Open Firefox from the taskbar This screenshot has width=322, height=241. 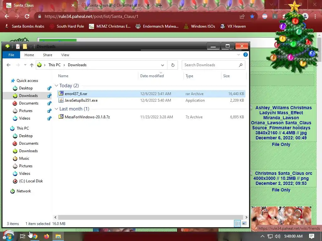(47, 236)
